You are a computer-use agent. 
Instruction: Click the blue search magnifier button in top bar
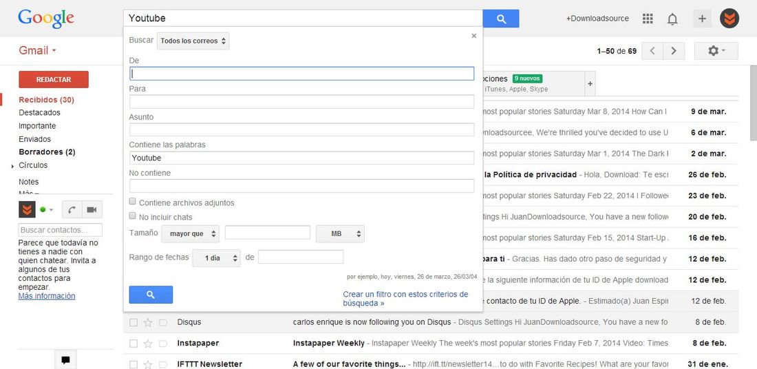tap(500, 19)
